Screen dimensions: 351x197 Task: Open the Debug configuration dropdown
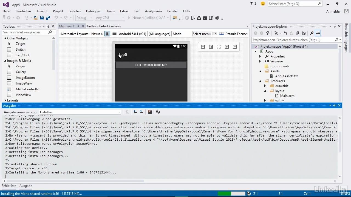(84, 18)
